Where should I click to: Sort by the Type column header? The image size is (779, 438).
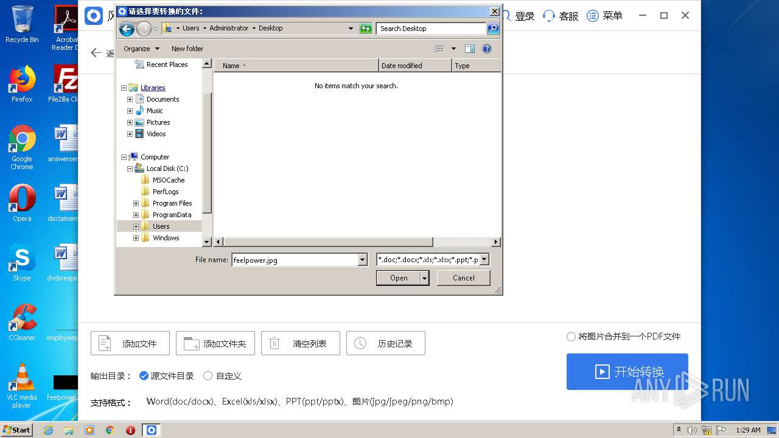(476, 65)
